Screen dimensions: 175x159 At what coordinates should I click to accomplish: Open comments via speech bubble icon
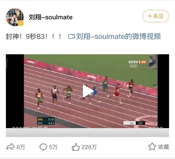[43, 147]
